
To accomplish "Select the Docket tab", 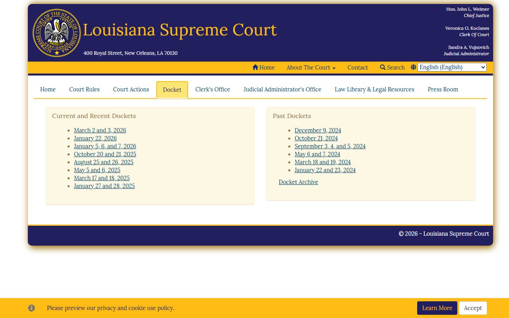I will [x=172, y=90].
